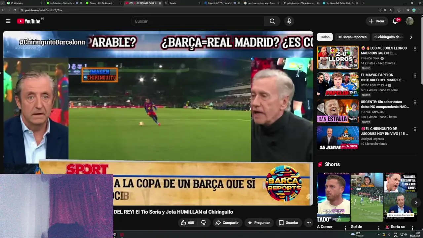Click the address bar URL

(x=44, y=10)
